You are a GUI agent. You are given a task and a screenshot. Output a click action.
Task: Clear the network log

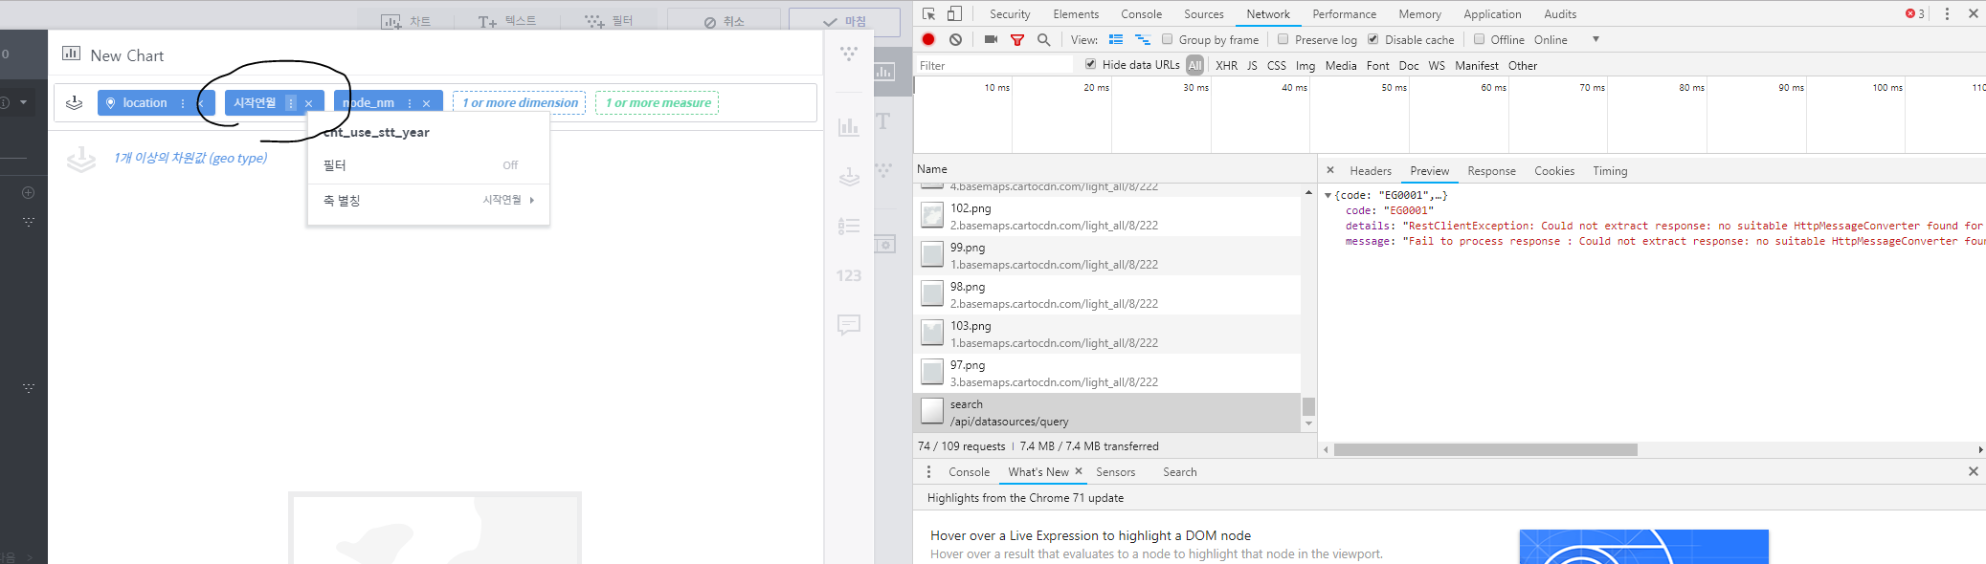point(955,39)
